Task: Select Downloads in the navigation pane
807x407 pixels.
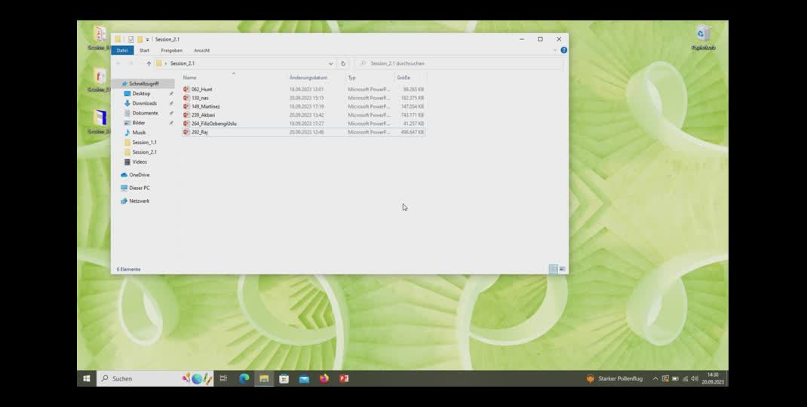Action: (x=144, y=103)
